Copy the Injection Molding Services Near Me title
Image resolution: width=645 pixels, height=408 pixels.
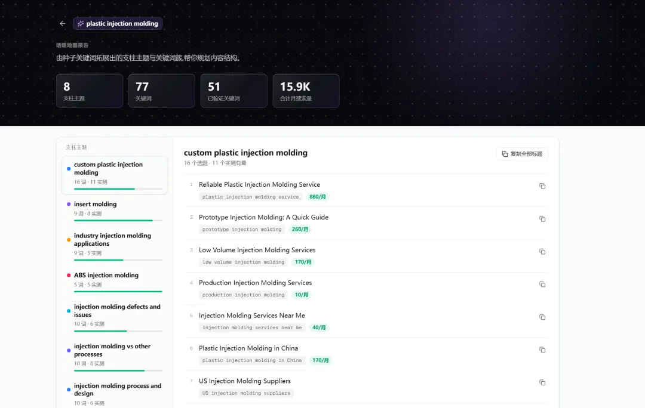(x=542, y=317)
